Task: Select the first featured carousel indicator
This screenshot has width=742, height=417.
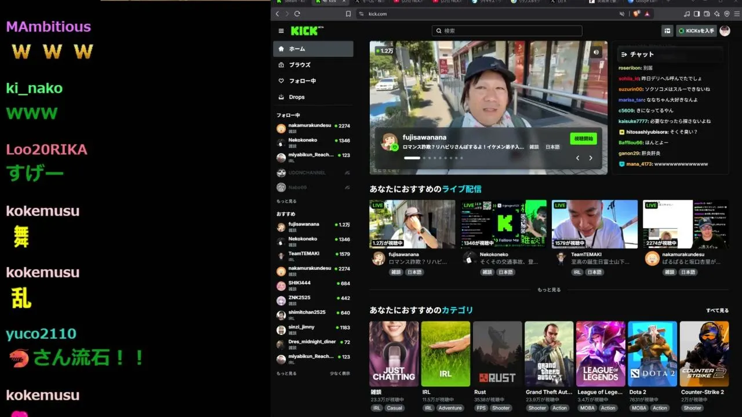Action: (x=412, y=158)
